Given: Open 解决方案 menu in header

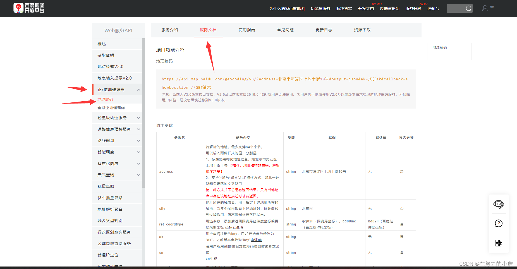Looking at the screenshot, I should click(x=344, y=9).
